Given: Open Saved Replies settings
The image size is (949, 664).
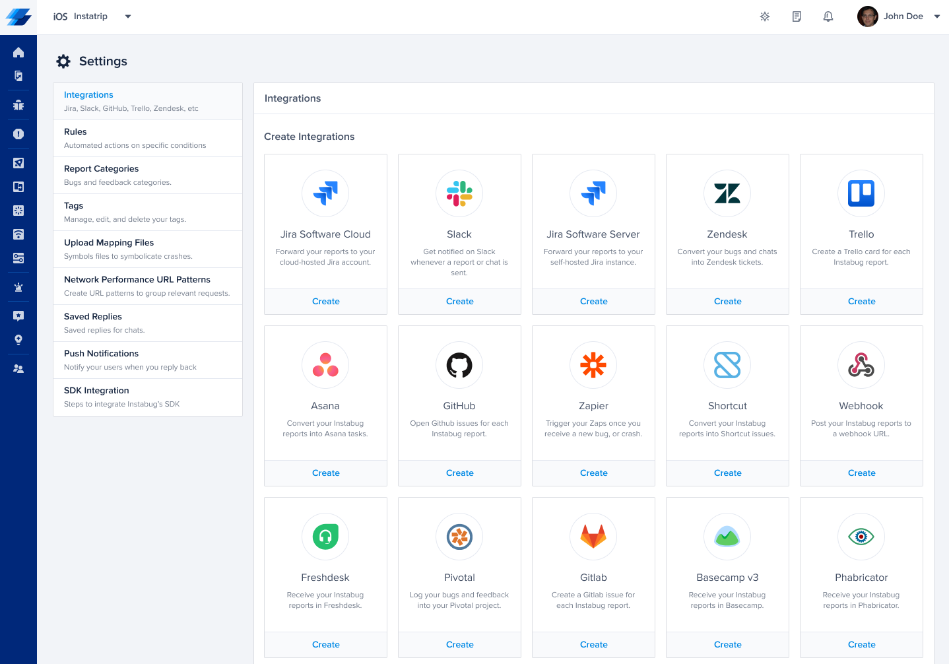Looking at the screenshot, I should click(x=148, y=323).
